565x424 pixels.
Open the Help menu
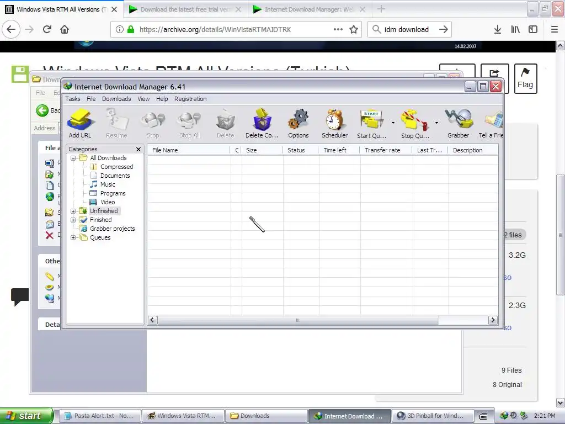[162, 99]
